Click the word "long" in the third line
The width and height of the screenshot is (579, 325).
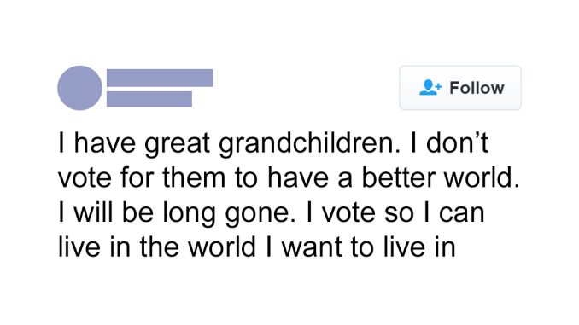pos(189,213)
